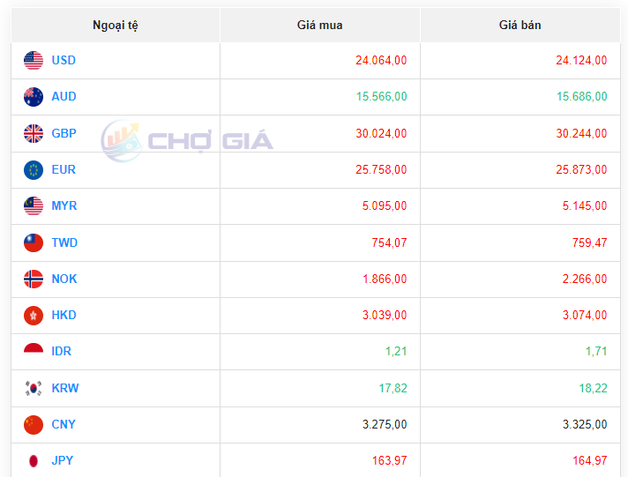Click the Norwegian flag icon
This screenshot has width=628, height=477.
tap(34, 279)
